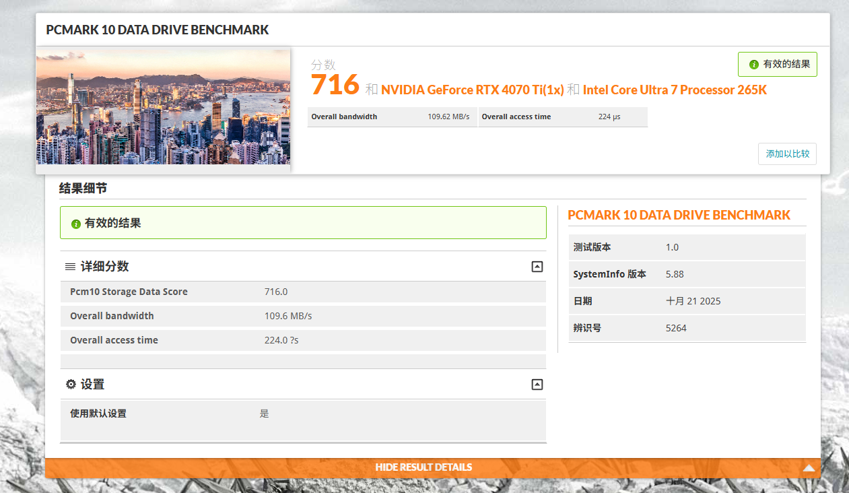Click the 分数 label above the score

point(323,65)
